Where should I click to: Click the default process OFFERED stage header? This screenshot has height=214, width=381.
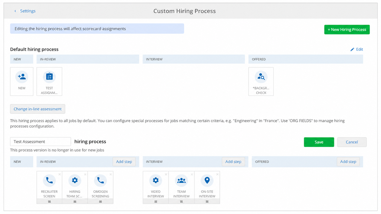(x=306, y=59)
